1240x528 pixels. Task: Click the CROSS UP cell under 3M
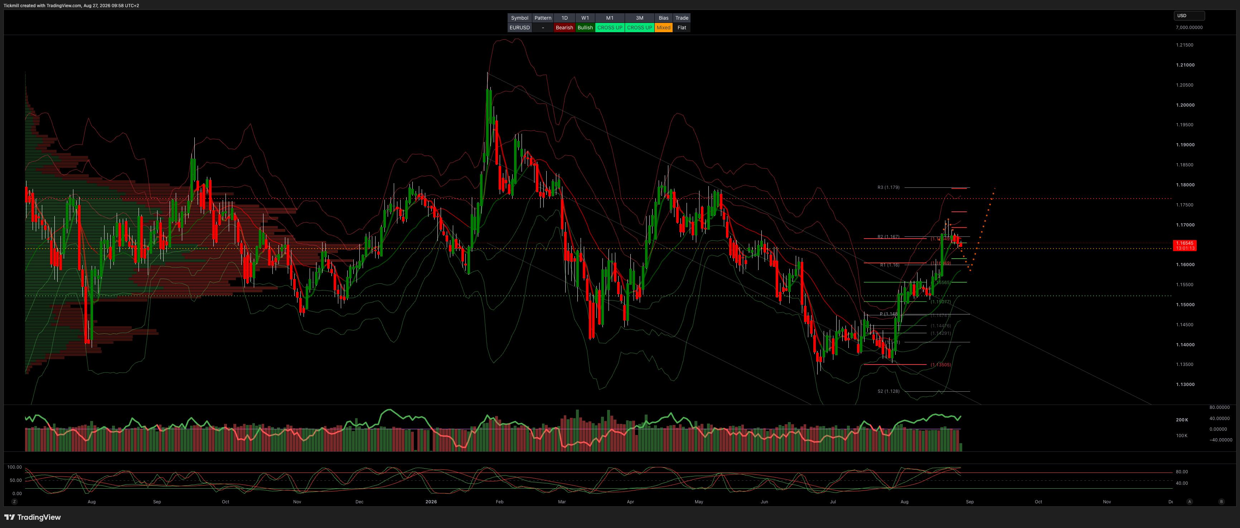click(x=640, y=28)
